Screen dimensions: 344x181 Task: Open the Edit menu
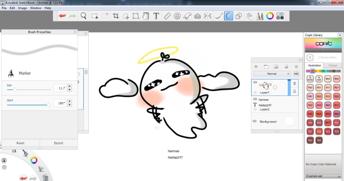12,8
